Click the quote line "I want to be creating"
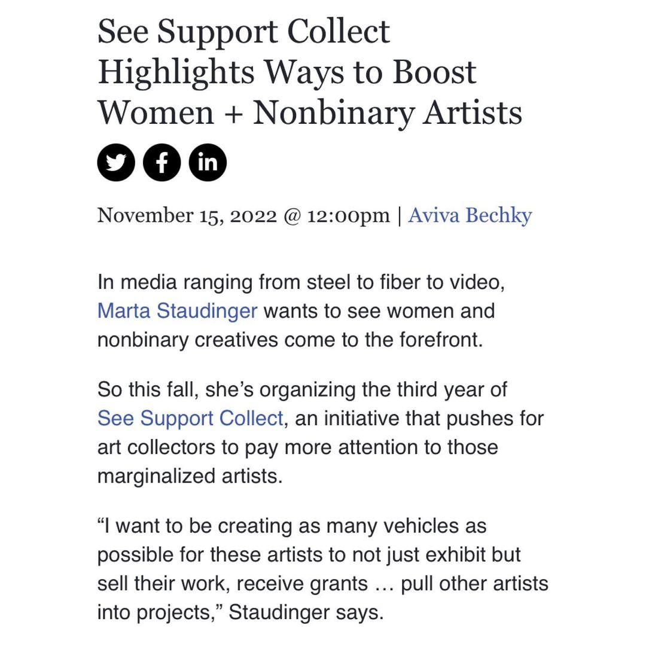Viewport: 646px width, 646px height. click(292, 526)
